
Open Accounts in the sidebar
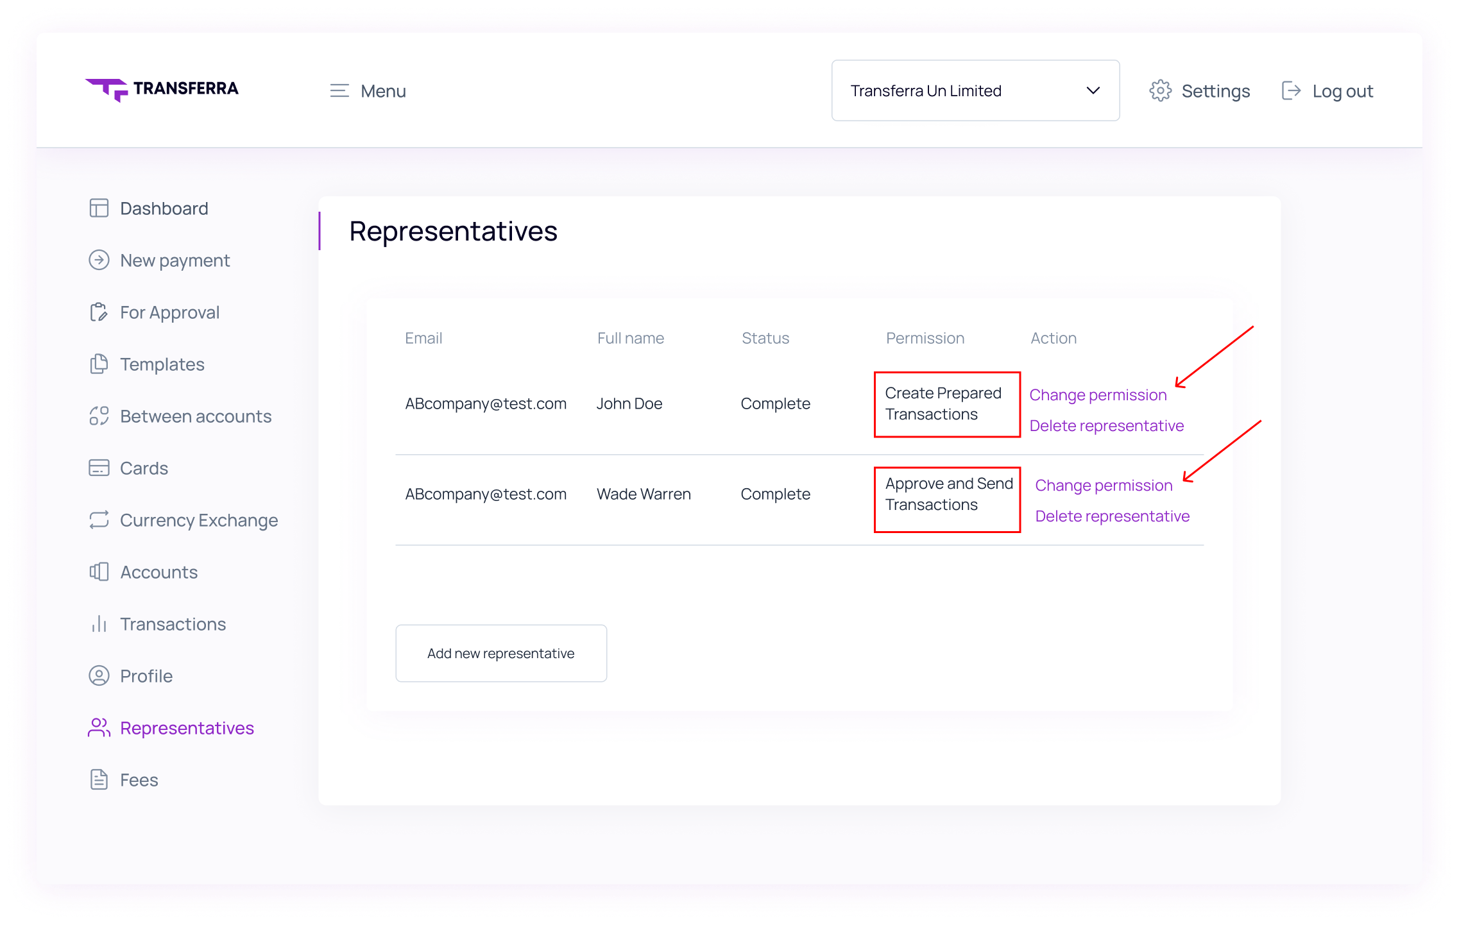158,572
